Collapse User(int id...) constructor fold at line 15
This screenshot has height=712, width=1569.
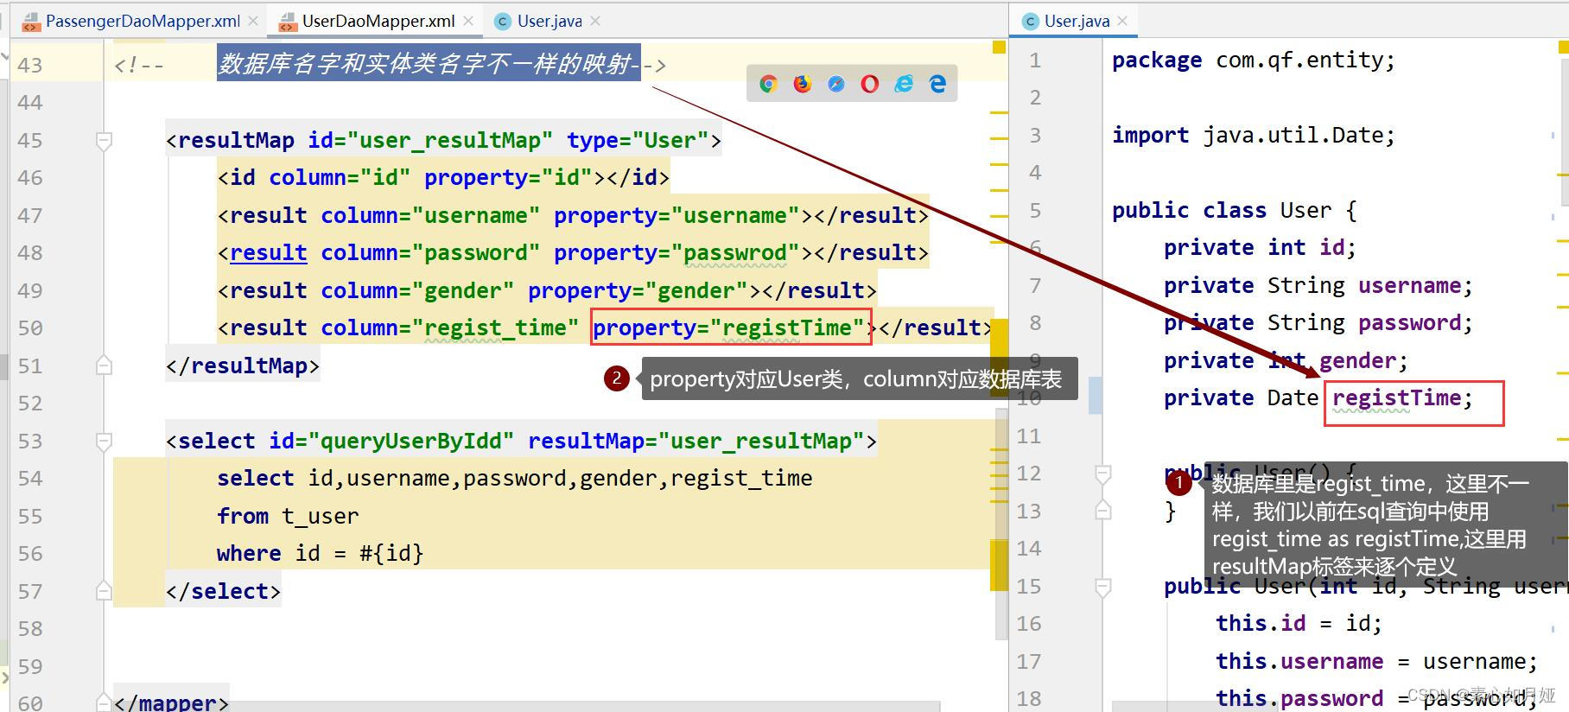[1103, 588]
